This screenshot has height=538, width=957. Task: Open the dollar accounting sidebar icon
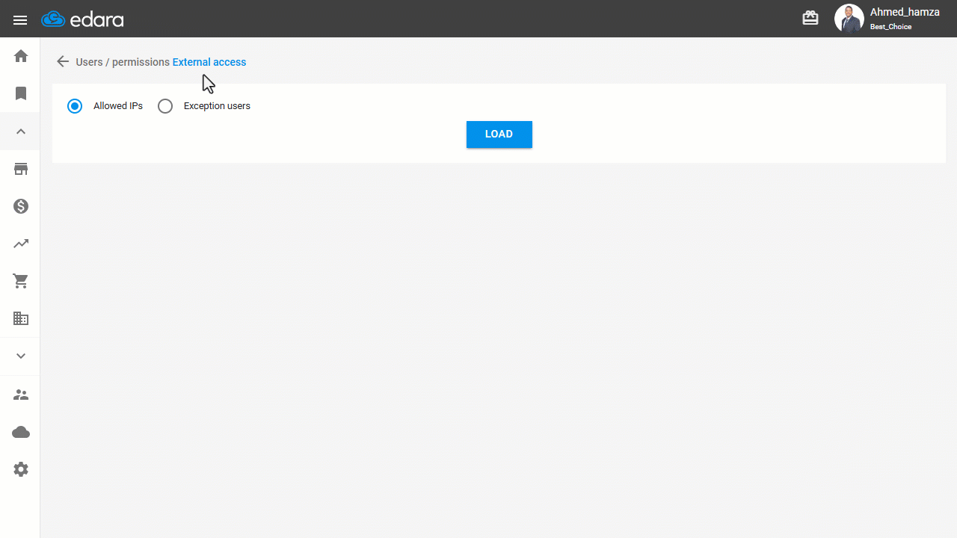click(21, 206)
